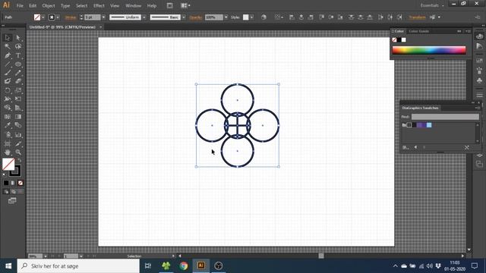Viewport: 486px width, 273px height.
Task: Open the File menu
Action: click(20, 5)
